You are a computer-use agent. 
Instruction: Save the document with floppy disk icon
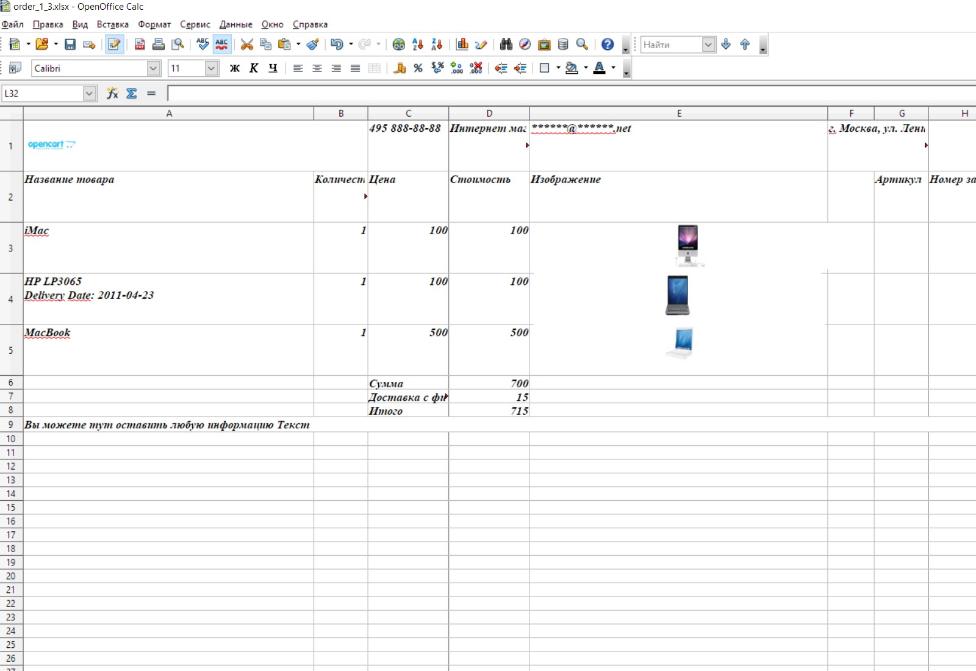tap(70, 45)
